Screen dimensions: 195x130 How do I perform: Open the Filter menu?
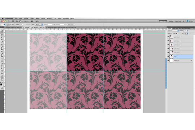point(43,18)
